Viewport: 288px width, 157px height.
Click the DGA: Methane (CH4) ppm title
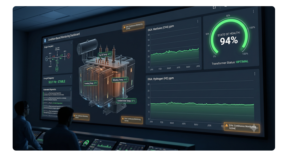coord(161,28)
